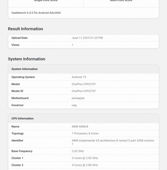The width and height of the screenshot is (167, 170).
Task: Click the Topology row label
Action: pyautogui.click(x=17, y=133)
